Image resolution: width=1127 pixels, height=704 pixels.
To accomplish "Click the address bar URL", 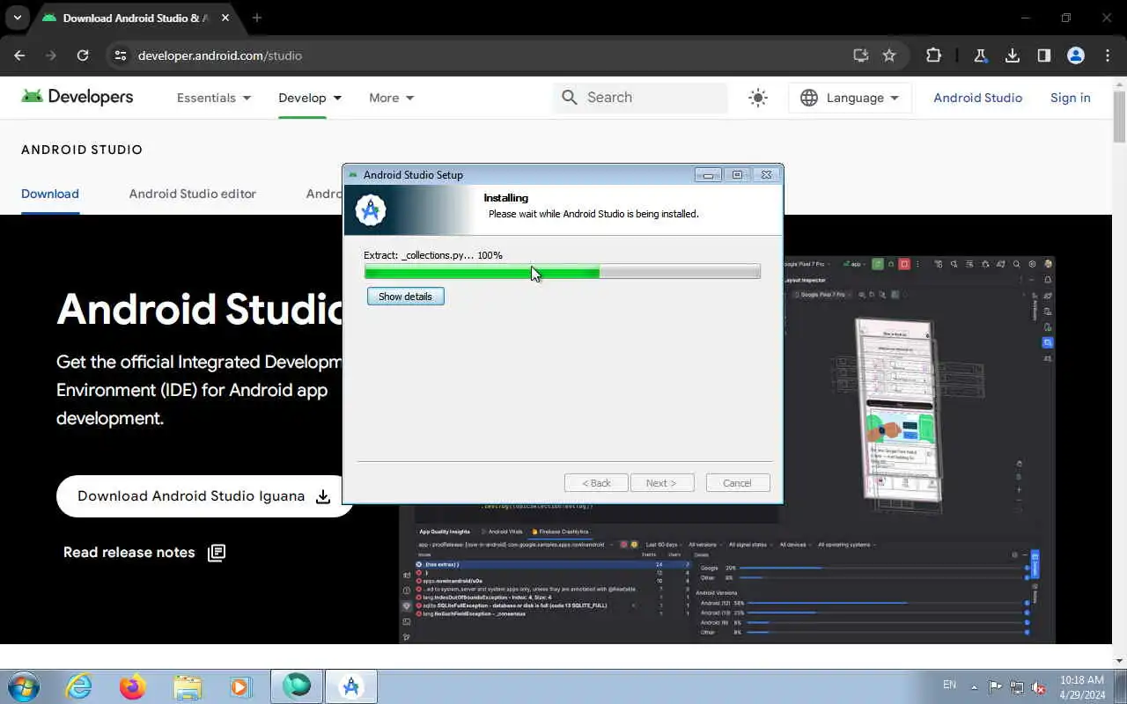I will pyautogui.click(x=220, y=55).
